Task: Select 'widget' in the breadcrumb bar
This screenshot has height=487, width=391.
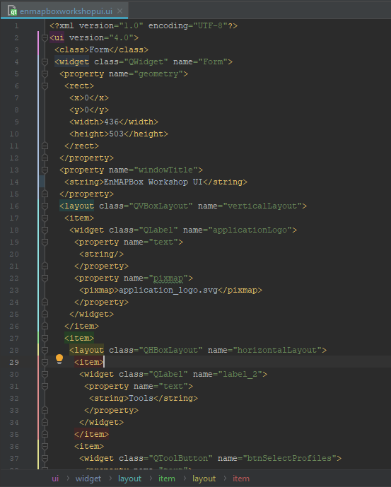Action: point(88,479)
